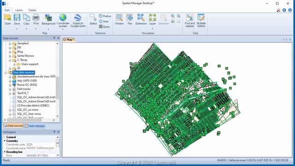Close the Data sources panel
This screenshot has width=295, height=166.
[58, 38]
